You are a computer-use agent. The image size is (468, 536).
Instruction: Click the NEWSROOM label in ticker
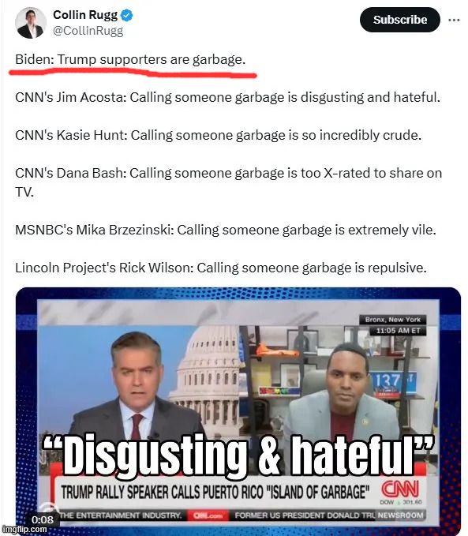(x=400, y=515)
